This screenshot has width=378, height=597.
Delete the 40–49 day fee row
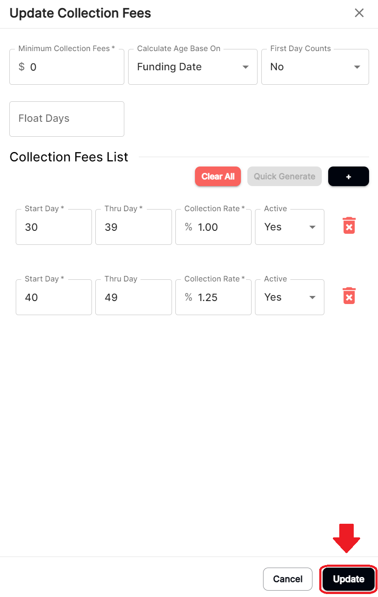tap(349, 296)
